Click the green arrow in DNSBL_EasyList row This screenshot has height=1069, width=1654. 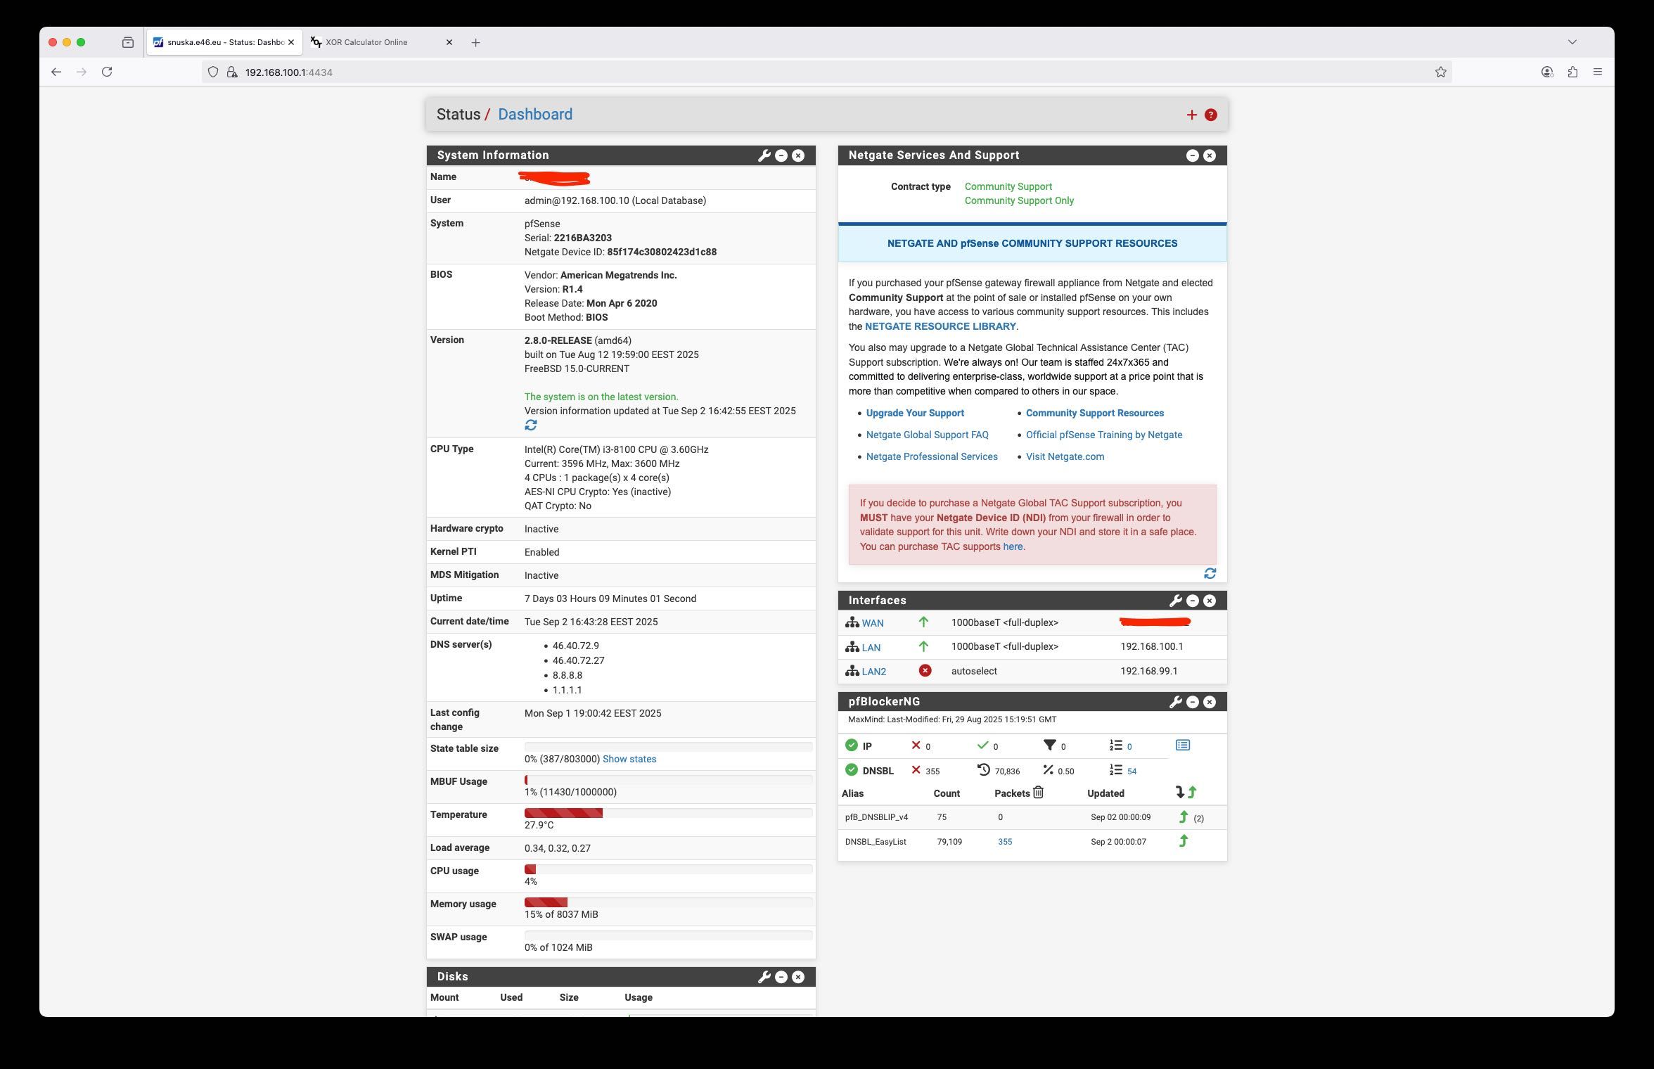[1184, 841]
